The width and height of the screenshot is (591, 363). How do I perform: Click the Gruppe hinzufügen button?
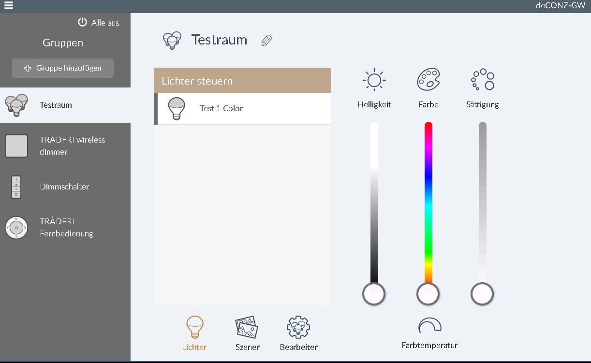[x=63, y=68]
